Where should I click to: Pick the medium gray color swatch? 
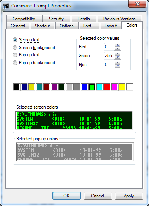coord(77,87)
